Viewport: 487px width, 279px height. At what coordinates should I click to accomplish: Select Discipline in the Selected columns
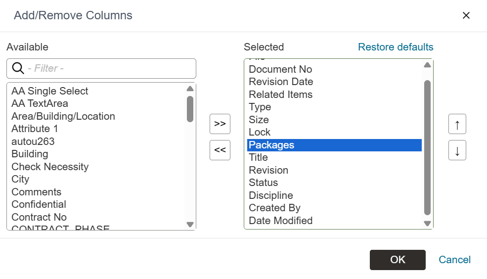[271, 195]
